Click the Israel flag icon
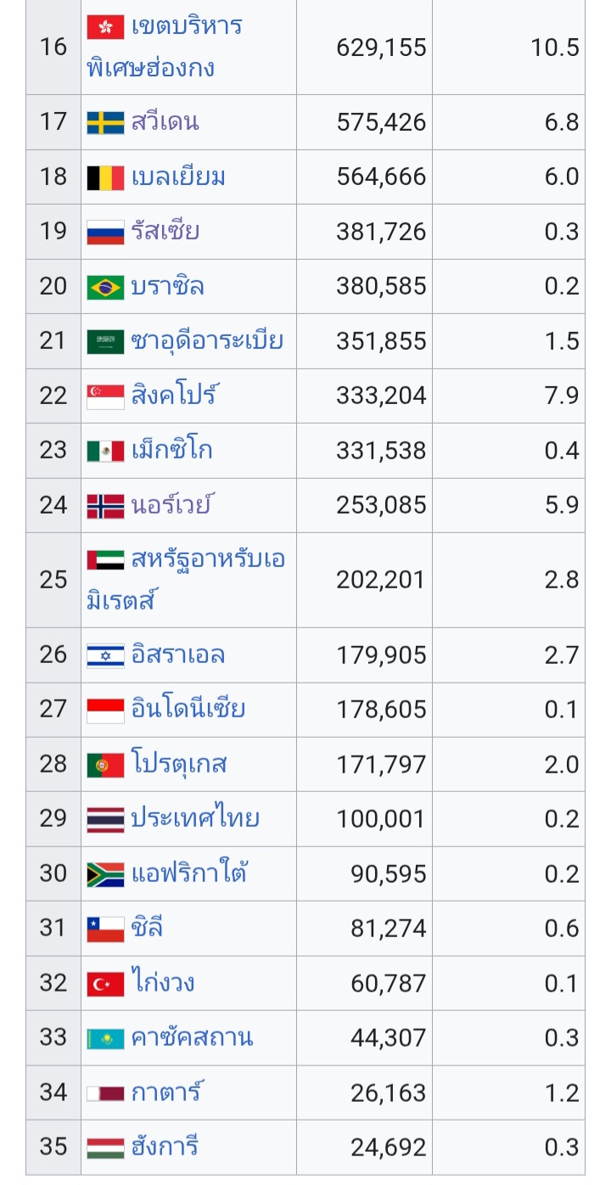 105,655
